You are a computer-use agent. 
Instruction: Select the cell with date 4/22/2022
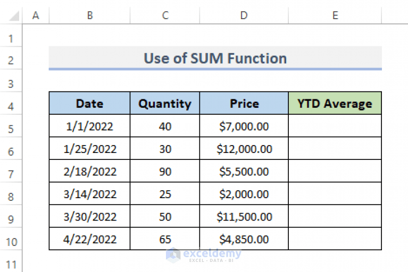89,239
